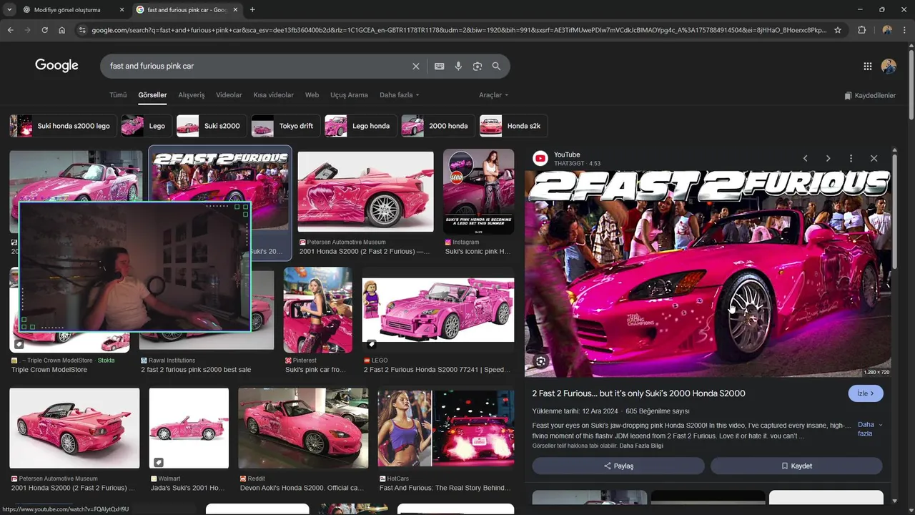Open the preview video title link

pyautogui.click(x=638, y=393)
